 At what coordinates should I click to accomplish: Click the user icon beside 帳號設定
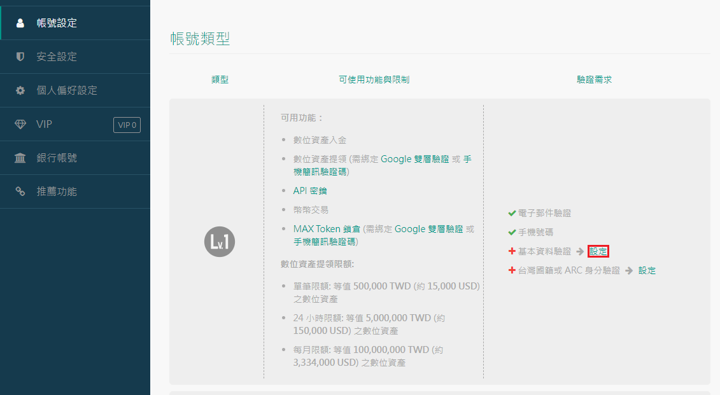[x=20, y=23]
